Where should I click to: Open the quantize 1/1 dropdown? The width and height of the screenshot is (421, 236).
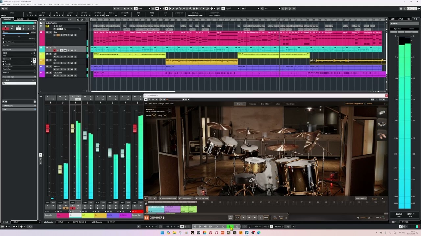[272, 9]
